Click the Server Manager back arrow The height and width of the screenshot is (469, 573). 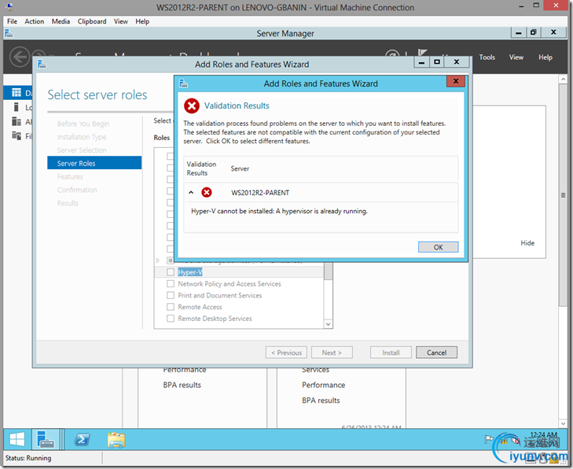click(20, 57)
